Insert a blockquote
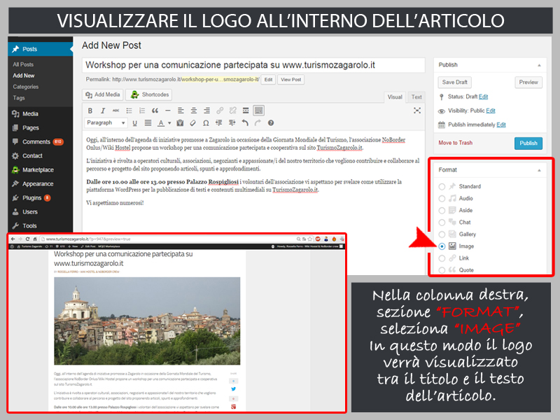The height and width of the screenshot is (420, 560). pyautogui.click(x=155, y=111)
